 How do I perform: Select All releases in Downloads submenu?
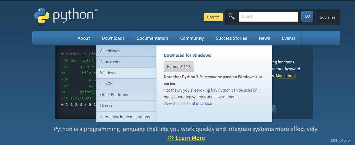[x=126, y=51]
